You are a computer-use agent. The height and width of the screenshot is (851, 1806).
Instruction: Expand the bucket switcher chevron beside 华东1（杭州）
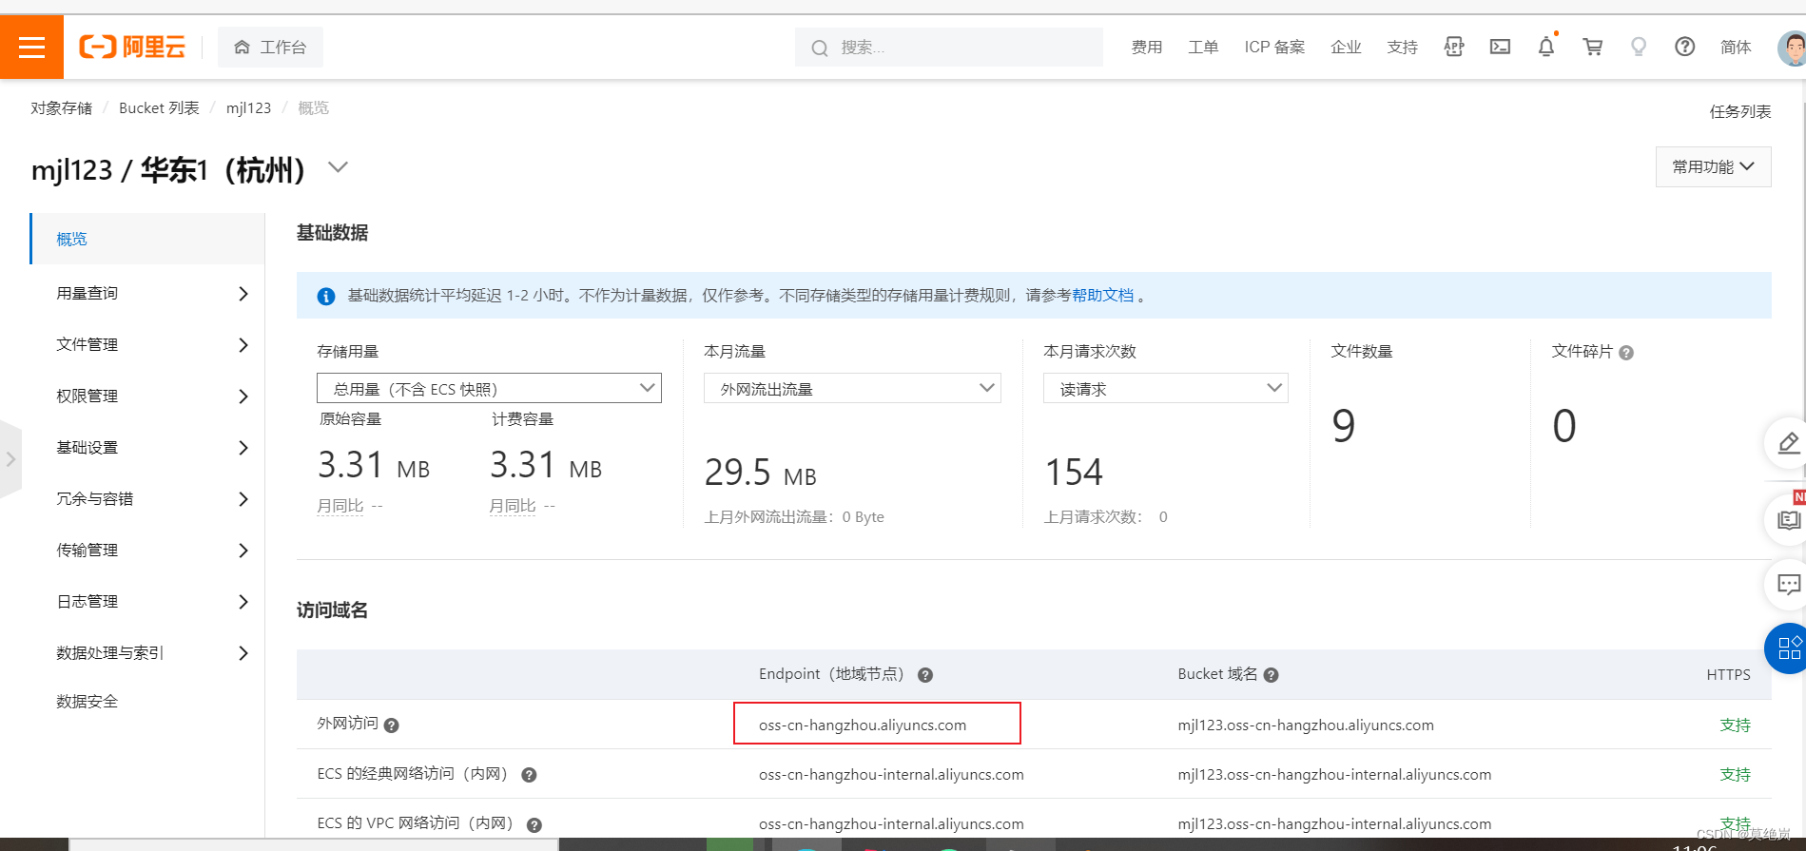click(x=338, y=167)
